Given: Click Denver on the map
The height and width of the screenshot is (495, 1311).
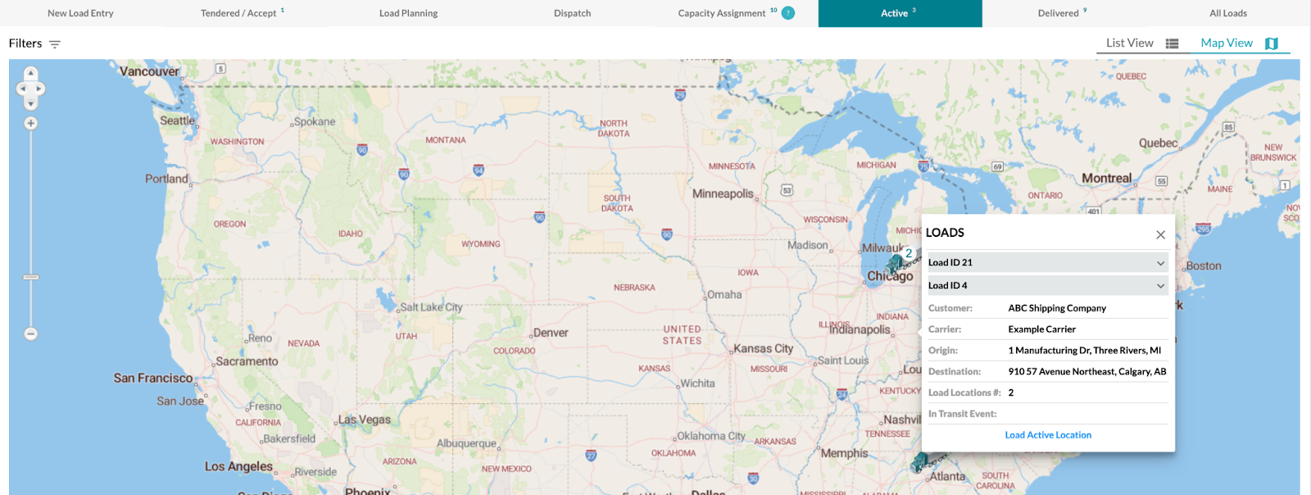Looking at the screenshot, I should pos(550,333).
